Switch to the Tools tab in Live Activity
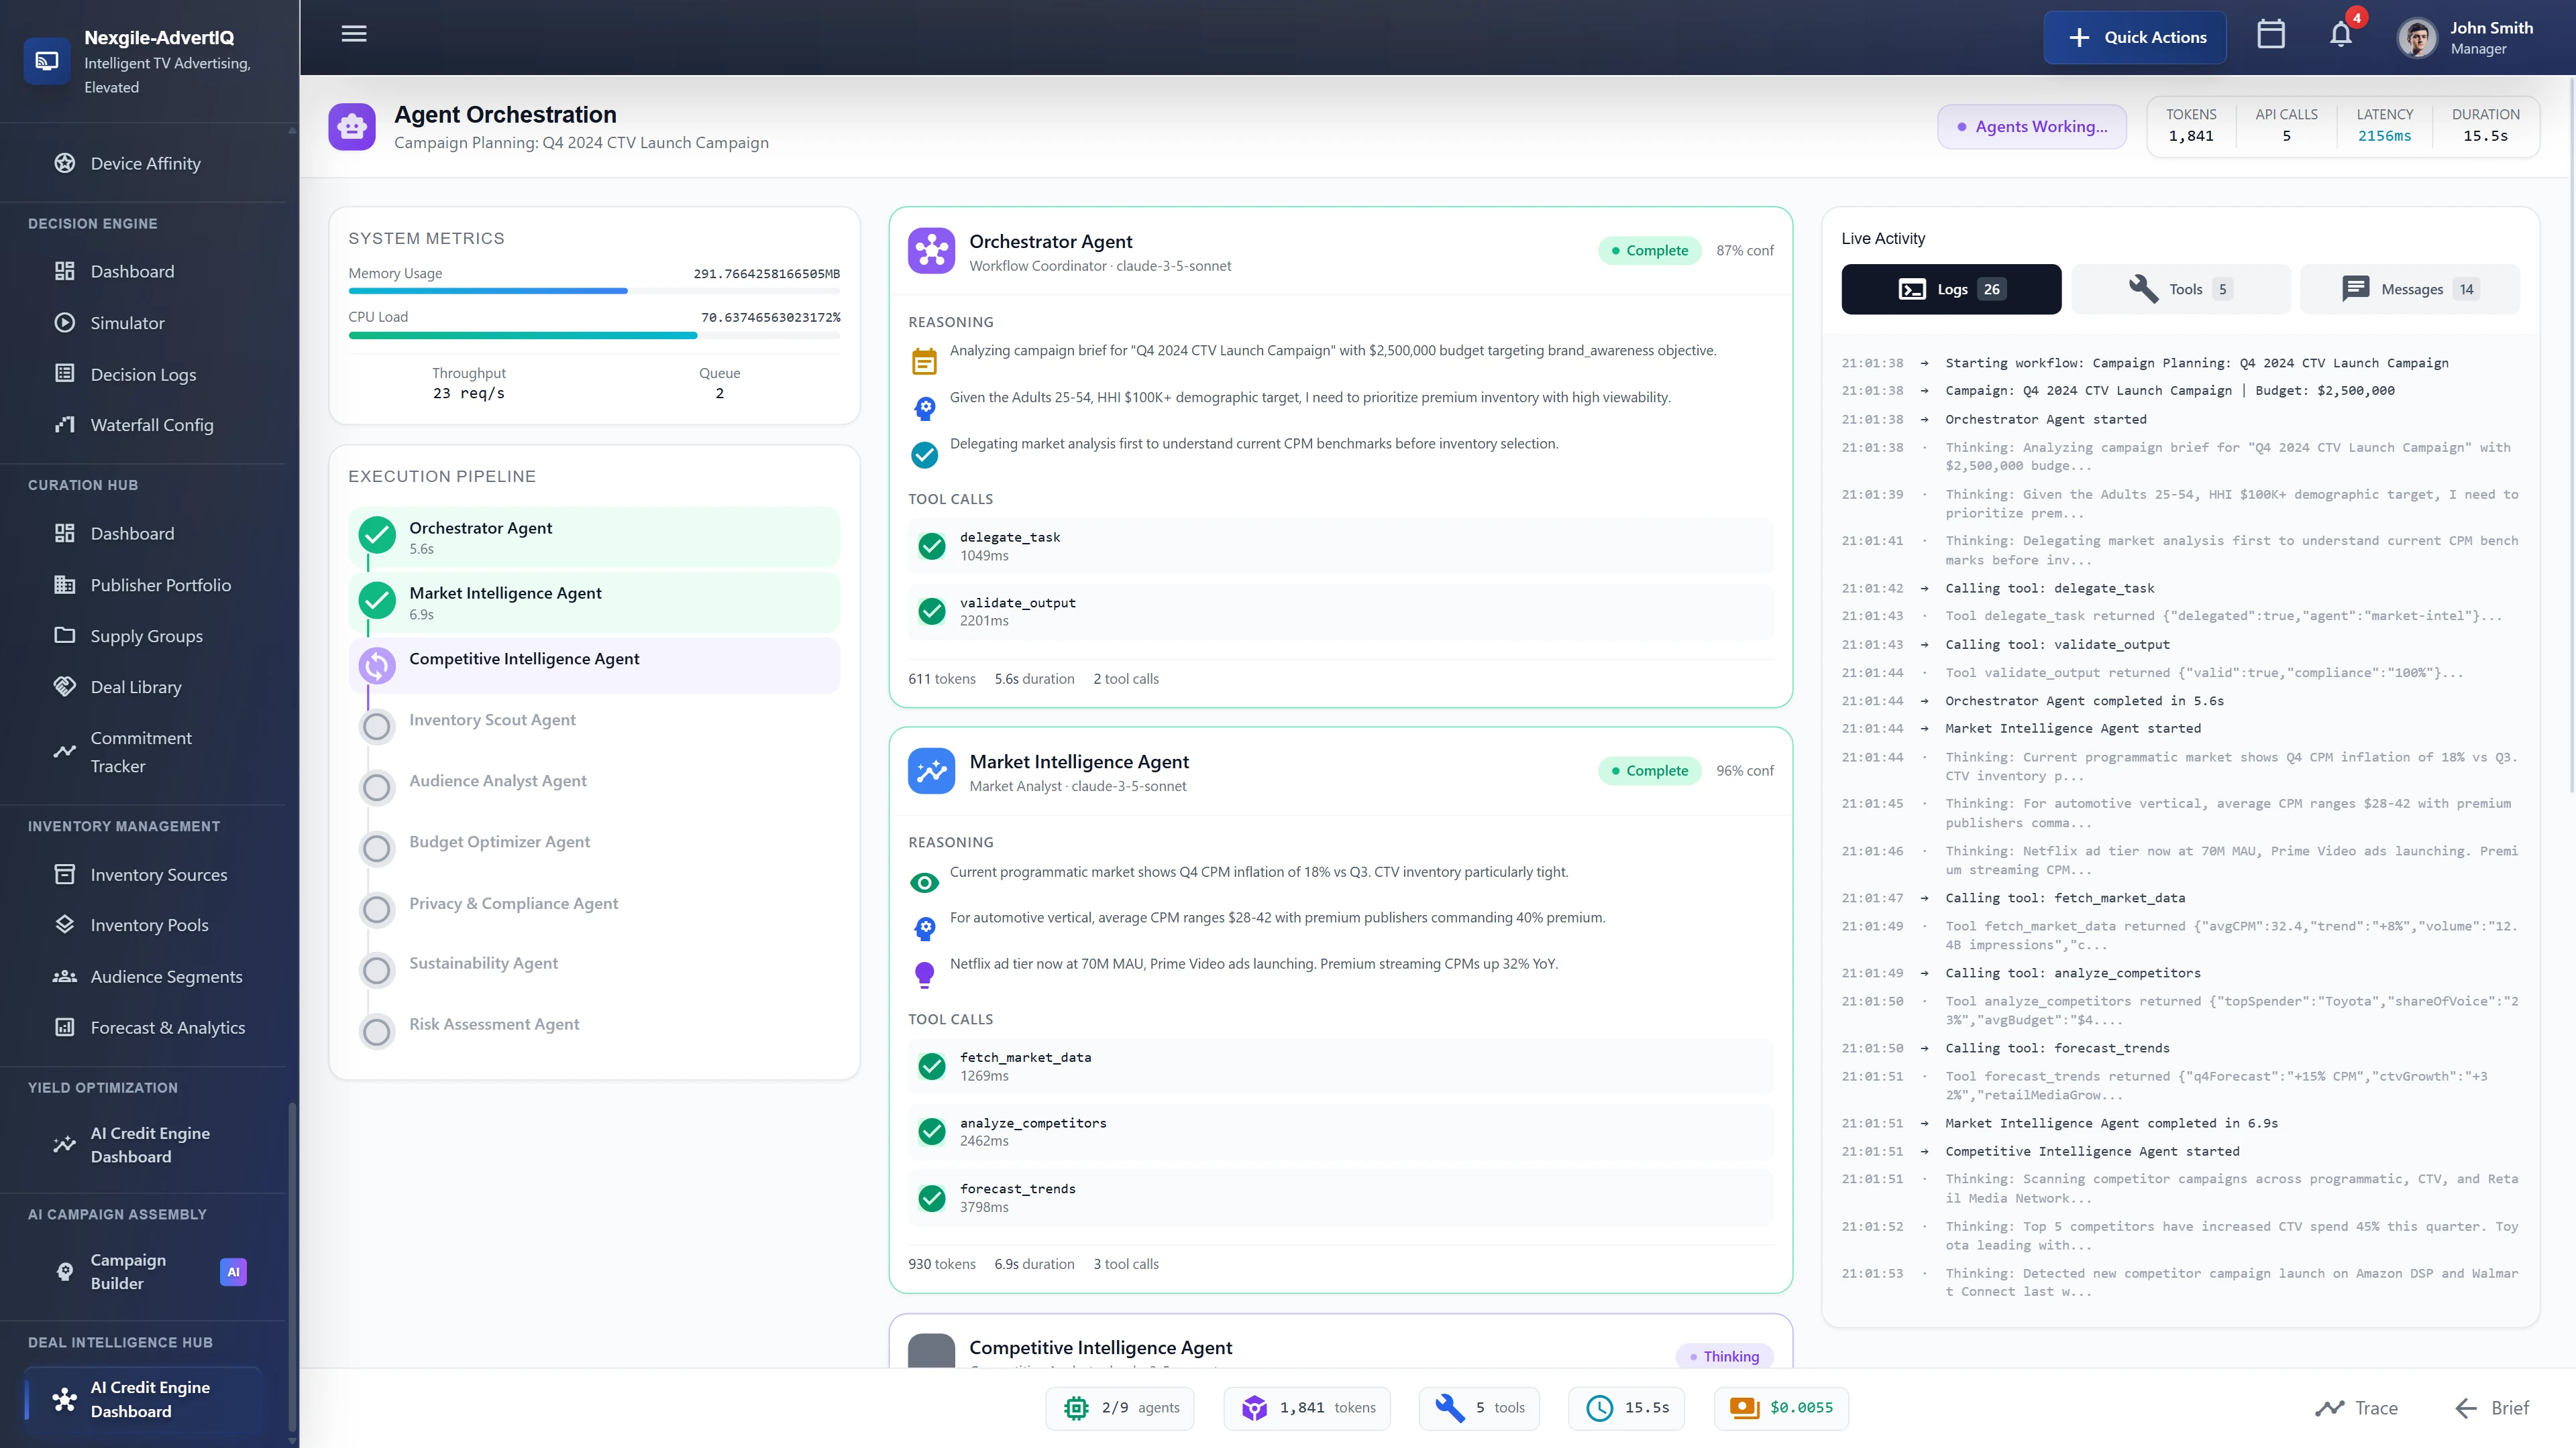The height and width of the screenshot is (1448, 2576). (2180, 290)
